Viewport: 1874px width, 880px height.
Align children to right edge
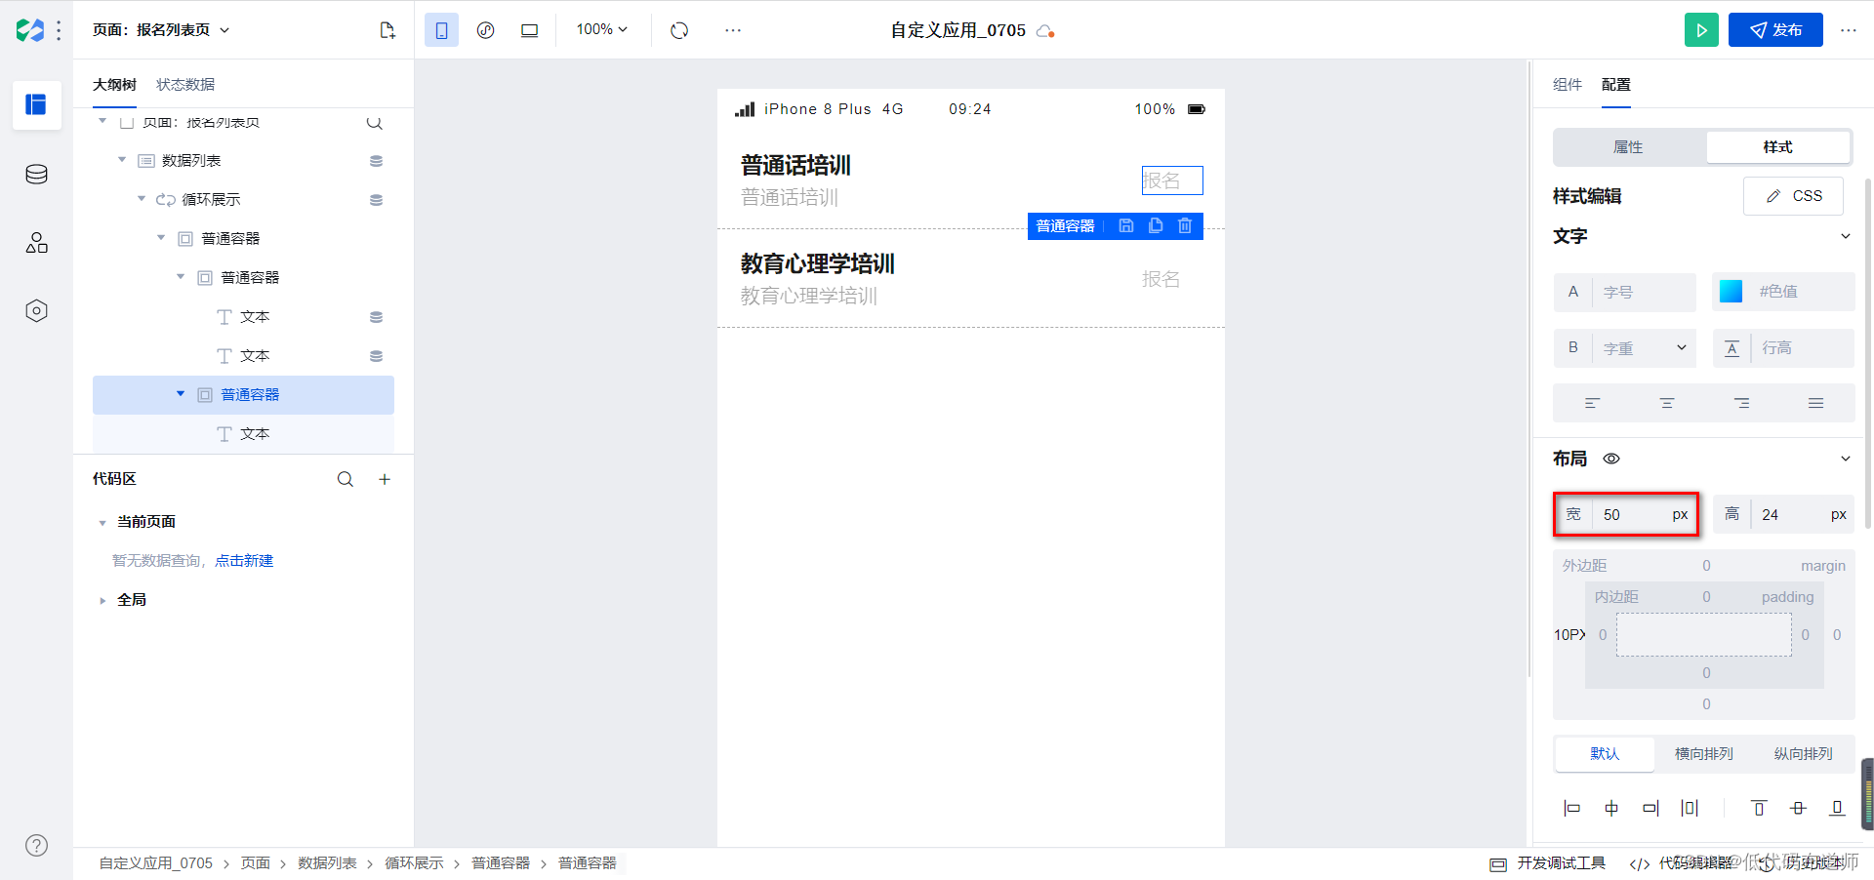click(1650, 808)
